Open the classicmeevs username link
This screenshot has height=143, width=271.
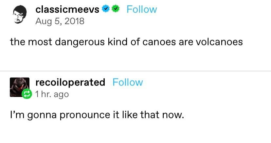coord(67,10)
